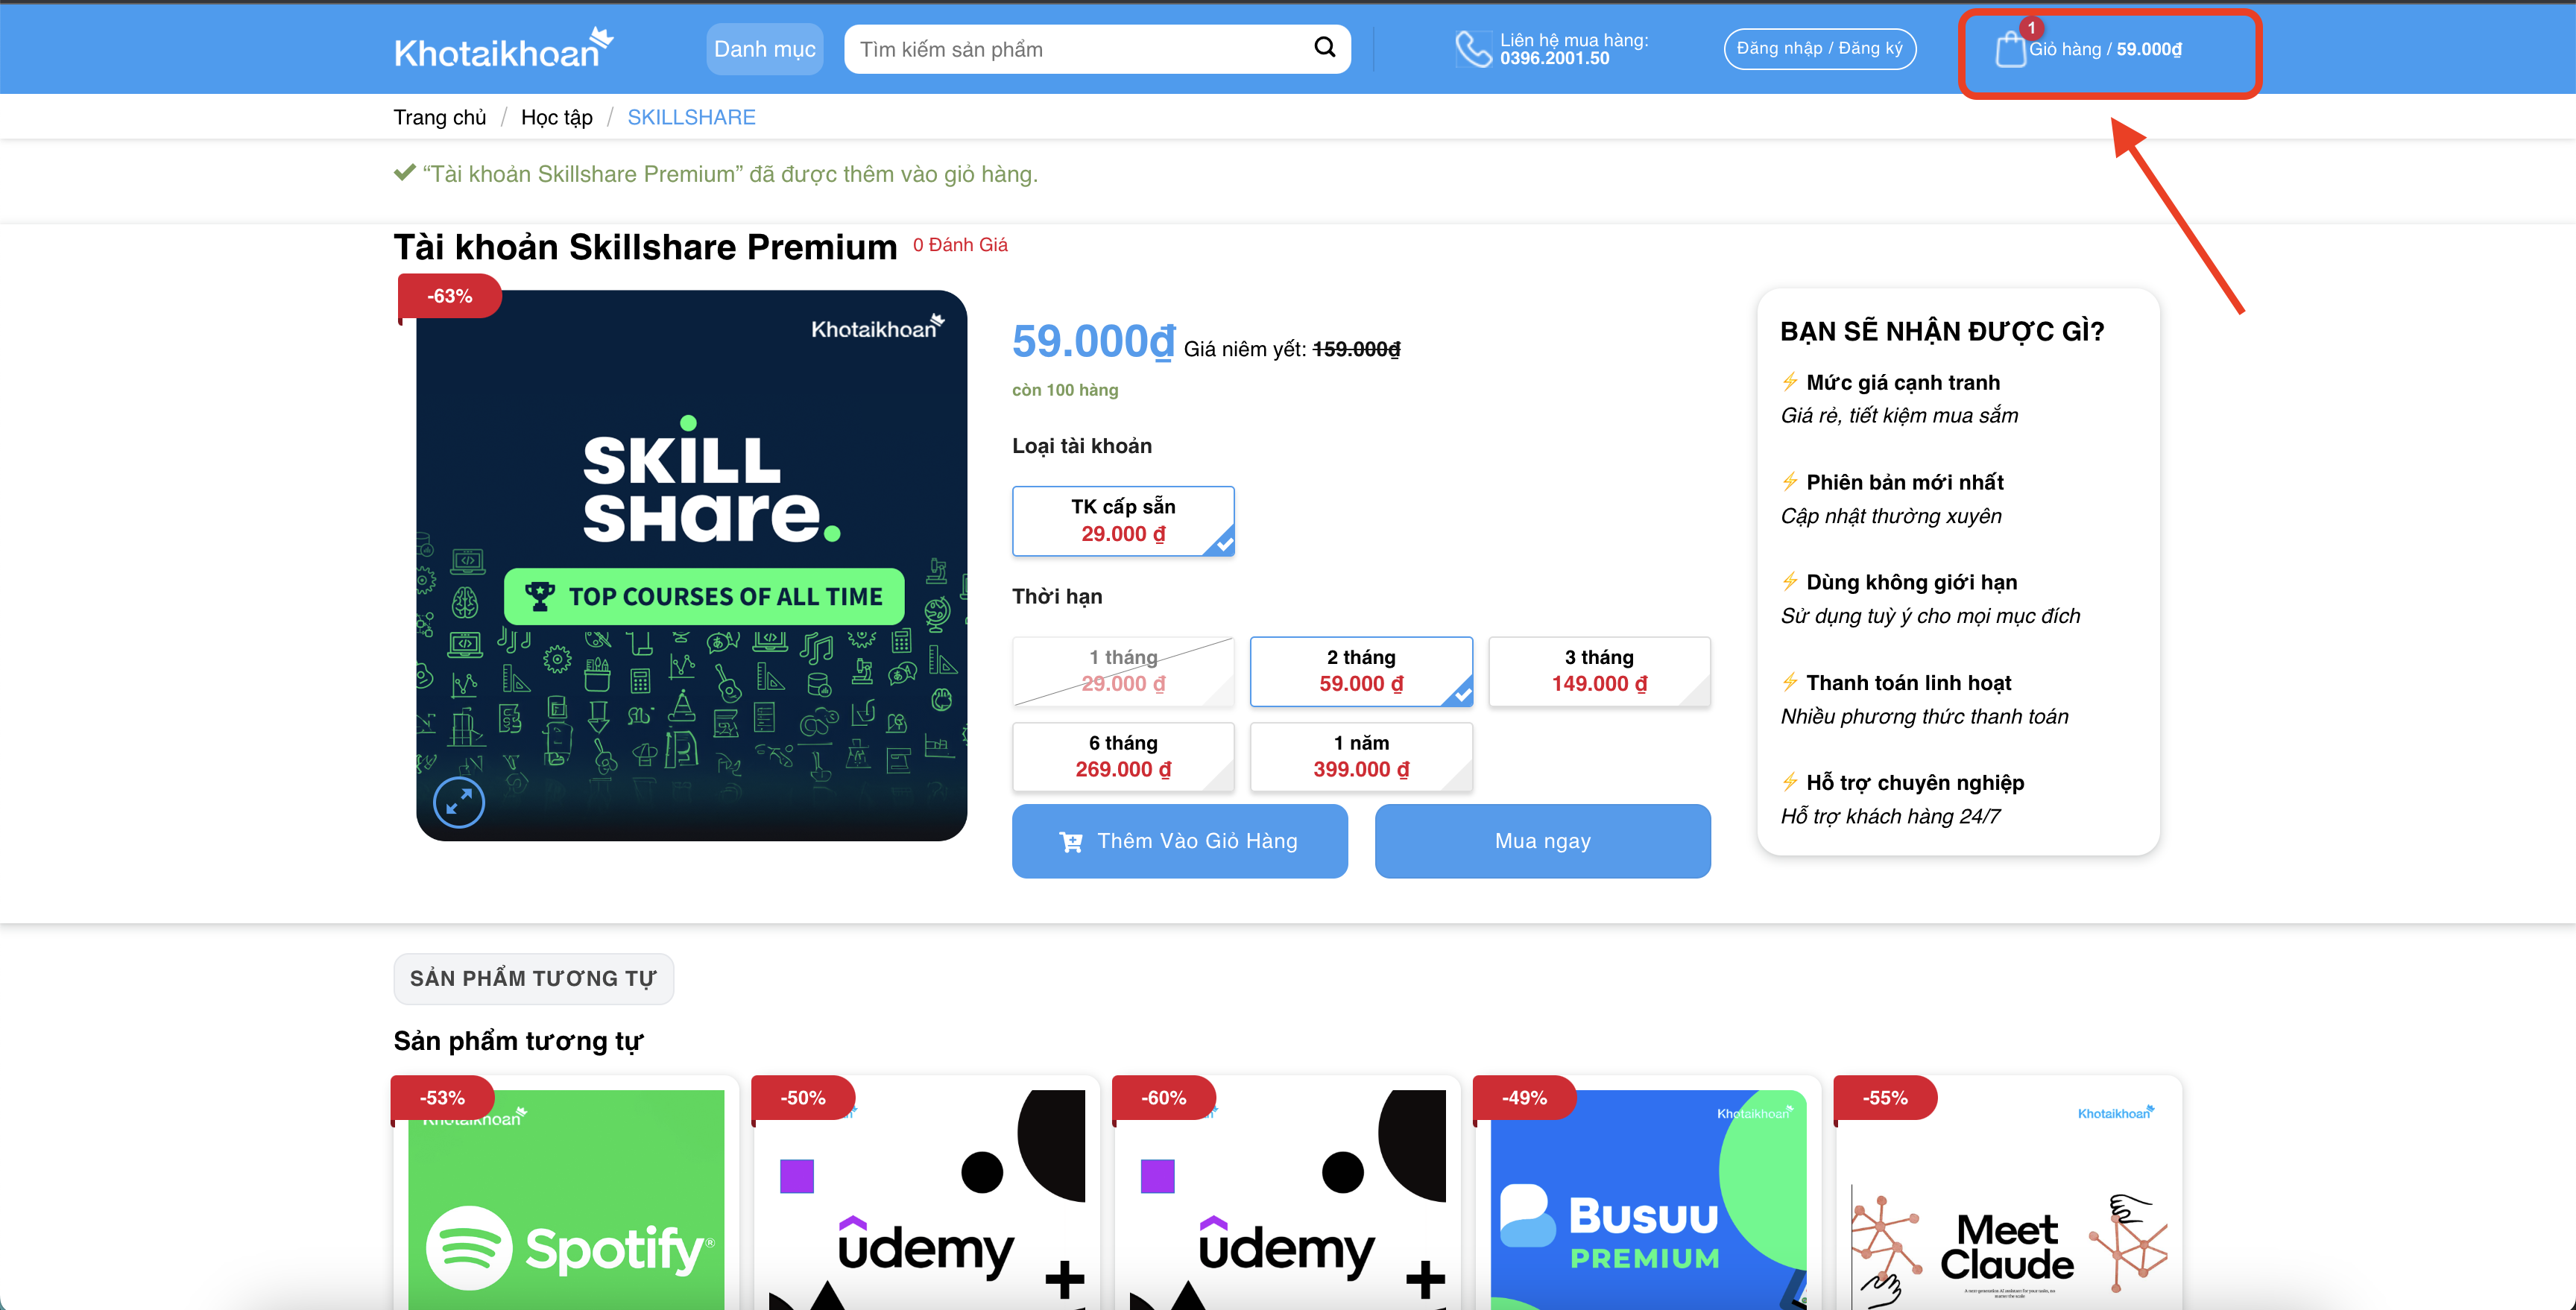Select the 3 tháng duration option
Viewport: 2576px width, 1310px height.
1599,671
